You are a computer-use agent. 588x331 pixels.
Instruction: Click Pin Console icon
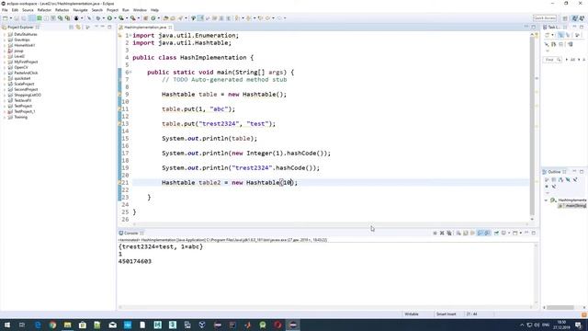[496, 233]
